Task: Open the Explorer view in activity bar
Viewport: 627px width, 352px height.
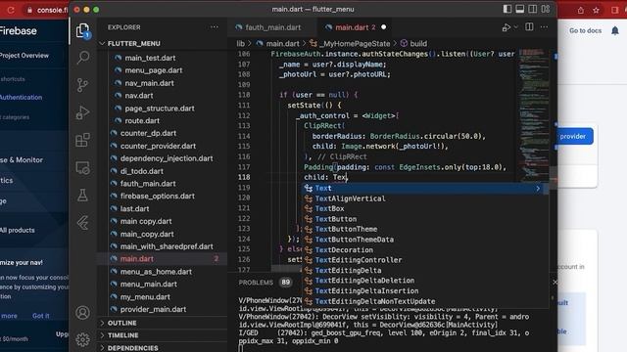Action: coord(82,30)
